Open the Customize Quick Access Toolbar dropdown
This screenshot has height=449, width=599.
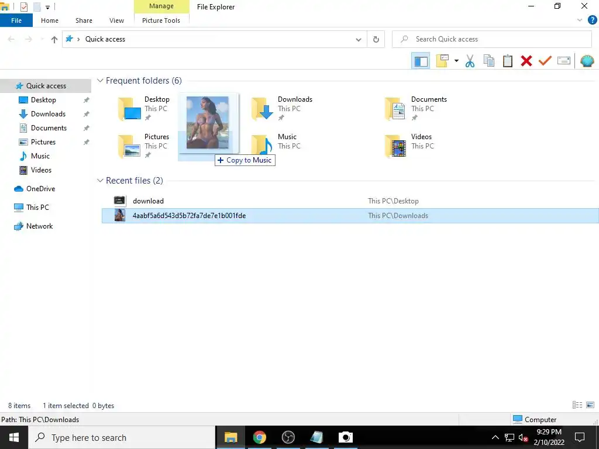[x=47, y=7]
